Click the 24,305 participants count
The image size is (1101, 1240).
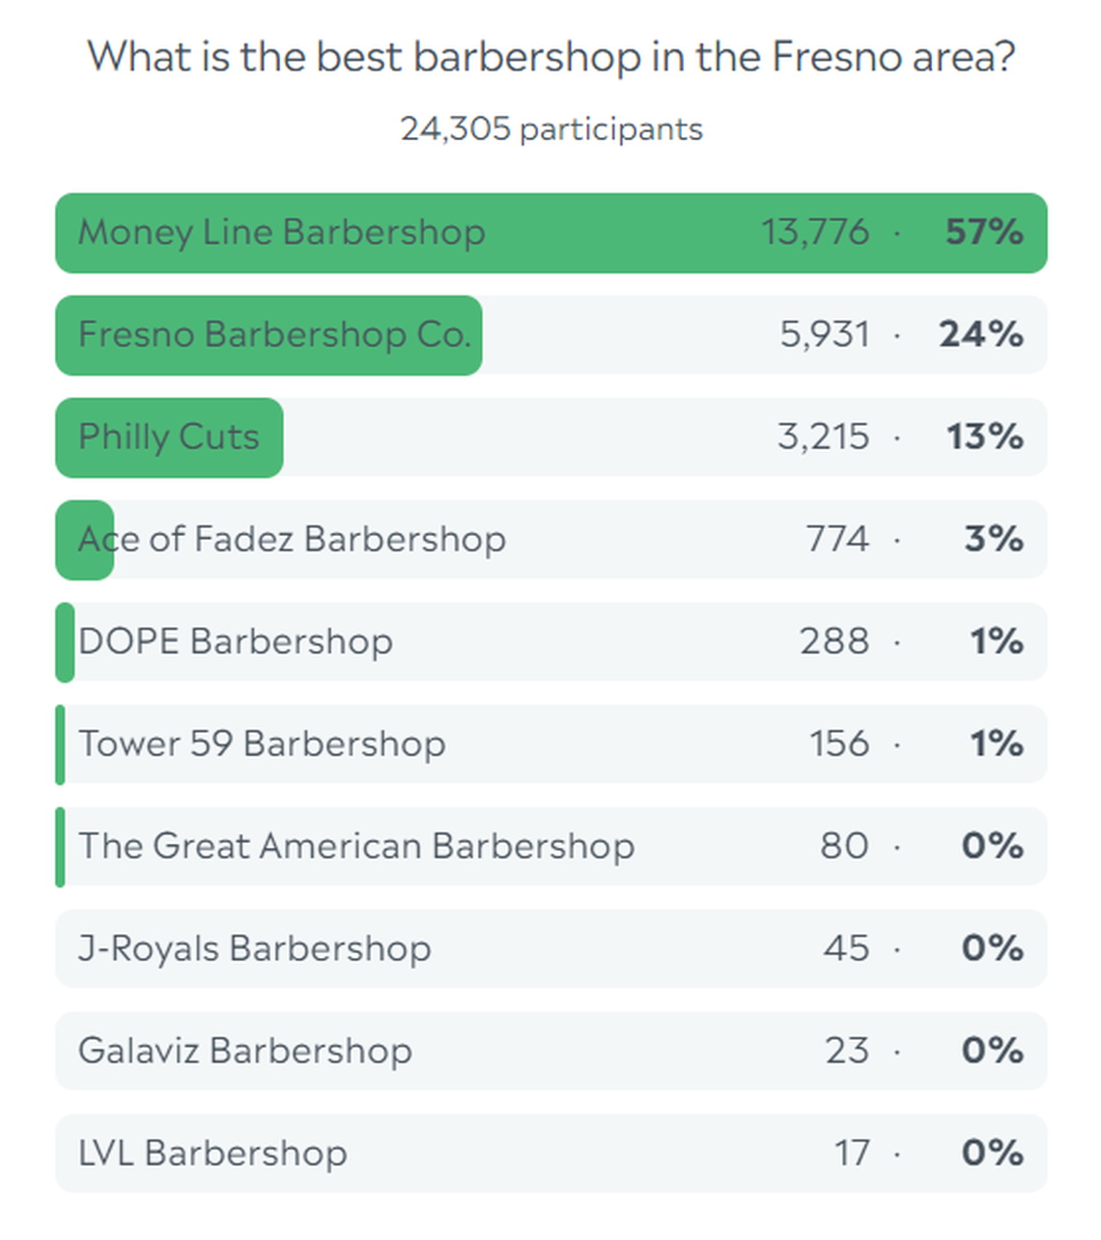(550, 129)
